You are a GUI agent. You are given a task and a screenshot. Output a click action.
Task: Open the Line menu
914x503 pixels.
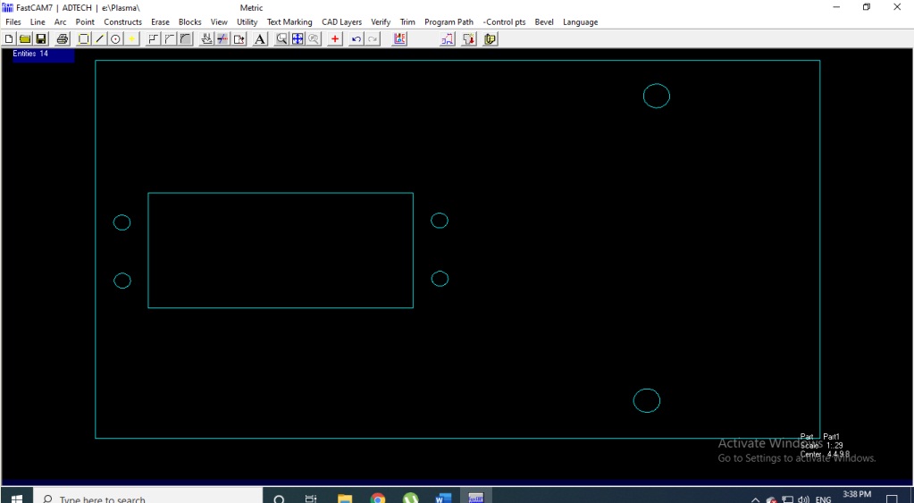point(38,22)
